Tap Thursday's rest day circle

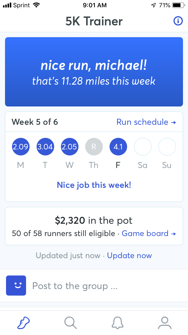pos(94,147)
